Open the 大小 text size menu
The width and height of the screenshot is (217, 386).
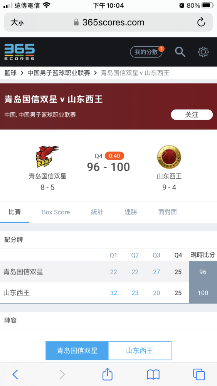click(x=17, y=23)
